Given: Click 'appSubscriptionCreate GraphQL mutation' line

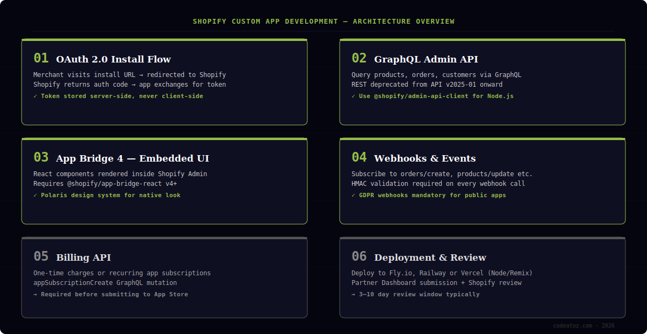Looking at the screenshot, I should click(105, 283).
